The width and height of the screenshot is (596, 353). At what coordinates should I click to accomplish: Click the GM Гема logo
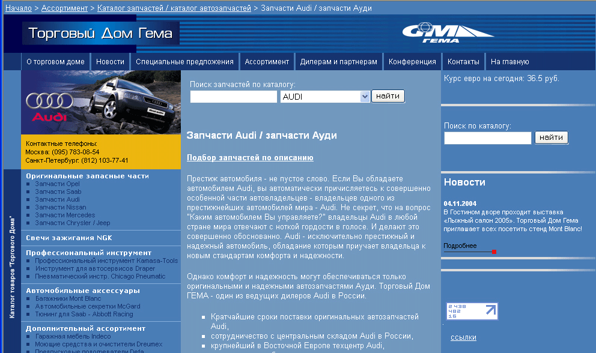click(x=448, y=33)
